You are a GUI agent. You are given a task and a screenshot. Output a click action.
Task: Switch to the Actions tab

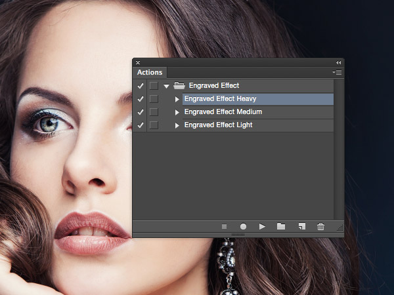[150, 72]
